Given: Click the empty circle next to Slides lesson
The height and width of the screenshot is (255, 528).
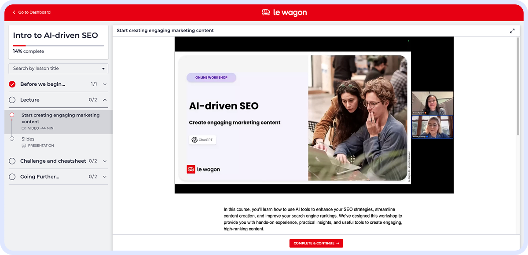Looking at the screenshot, I should 12,139.
